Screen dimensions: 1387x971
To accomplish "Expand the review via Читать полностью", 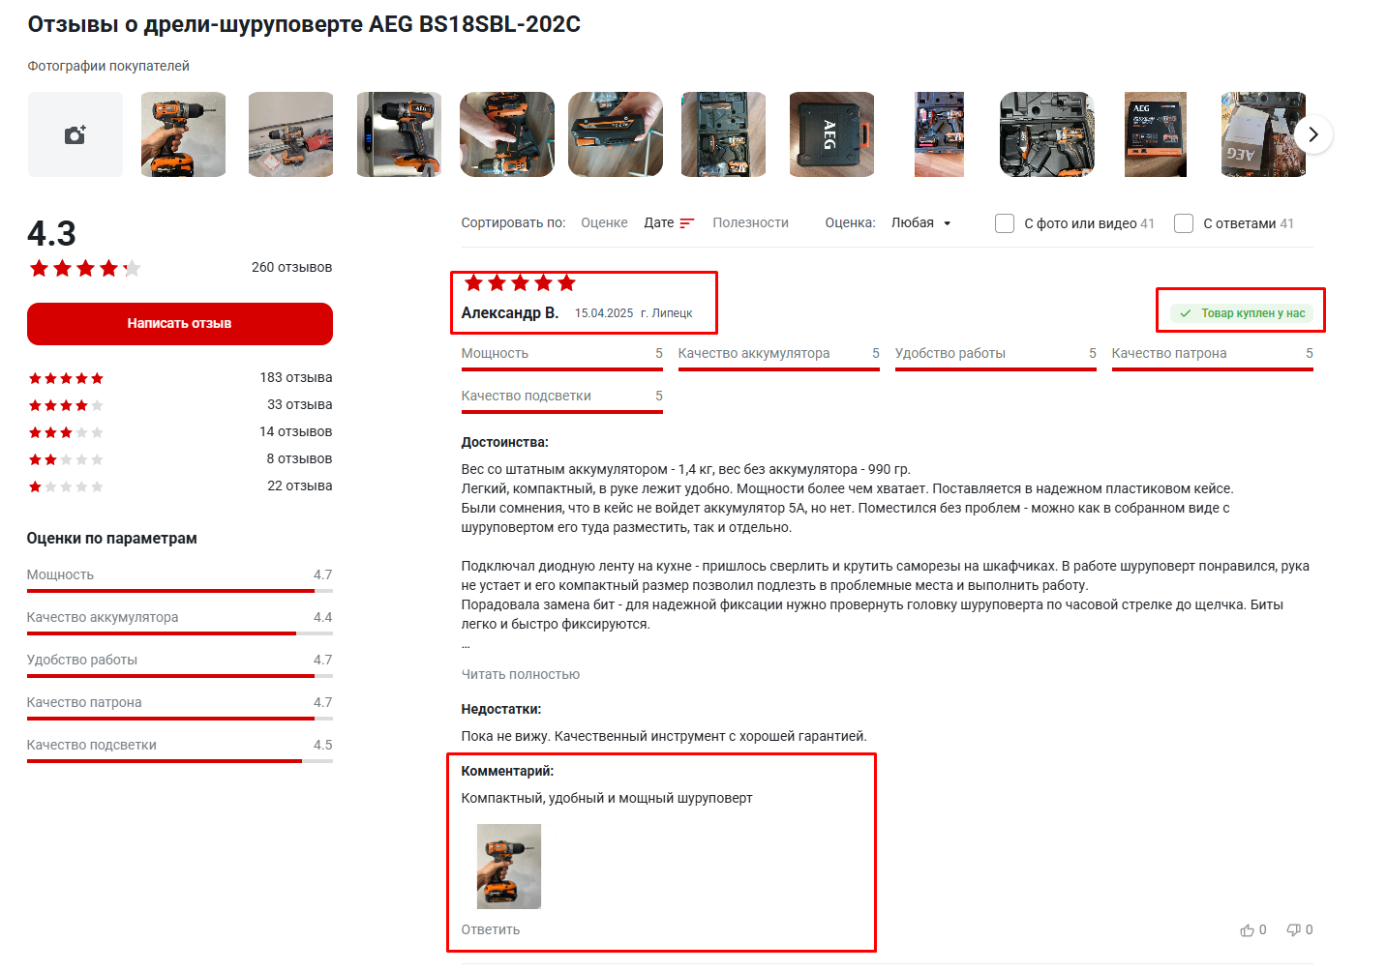I will pyautogui.click(x=521, y=674).
